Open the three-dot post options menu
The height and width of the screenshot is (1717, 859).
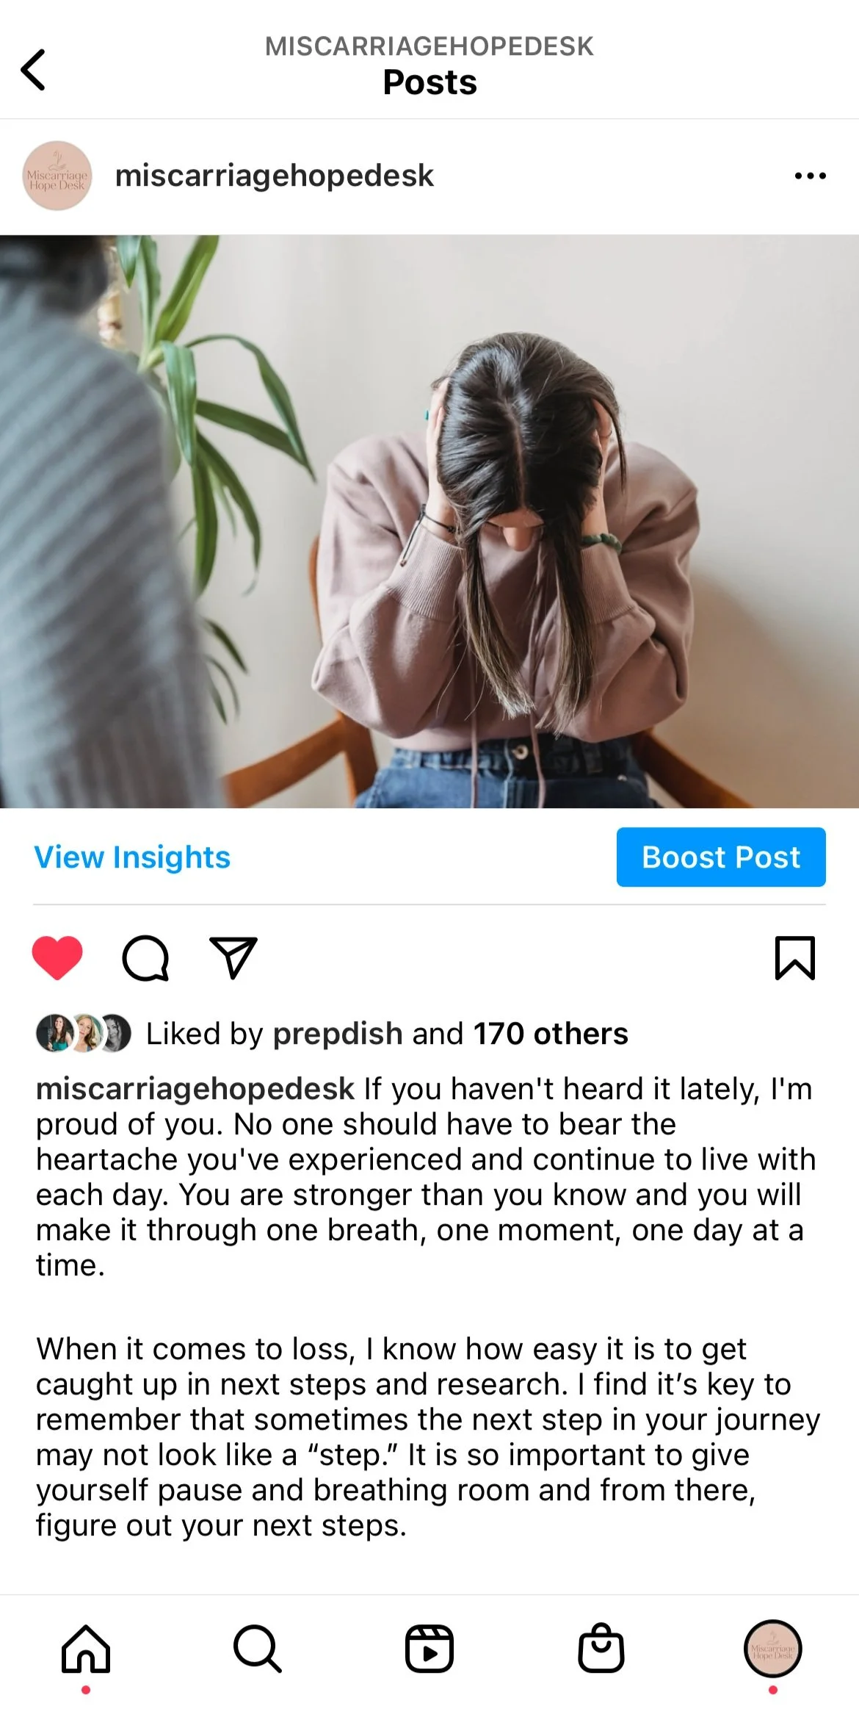pos(811,176)
